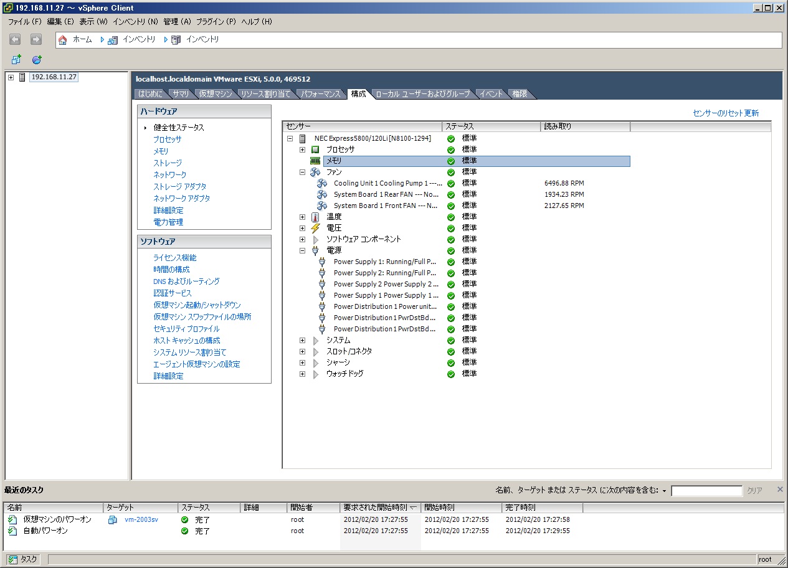Click the センサー column header

(x=362, y=126)
